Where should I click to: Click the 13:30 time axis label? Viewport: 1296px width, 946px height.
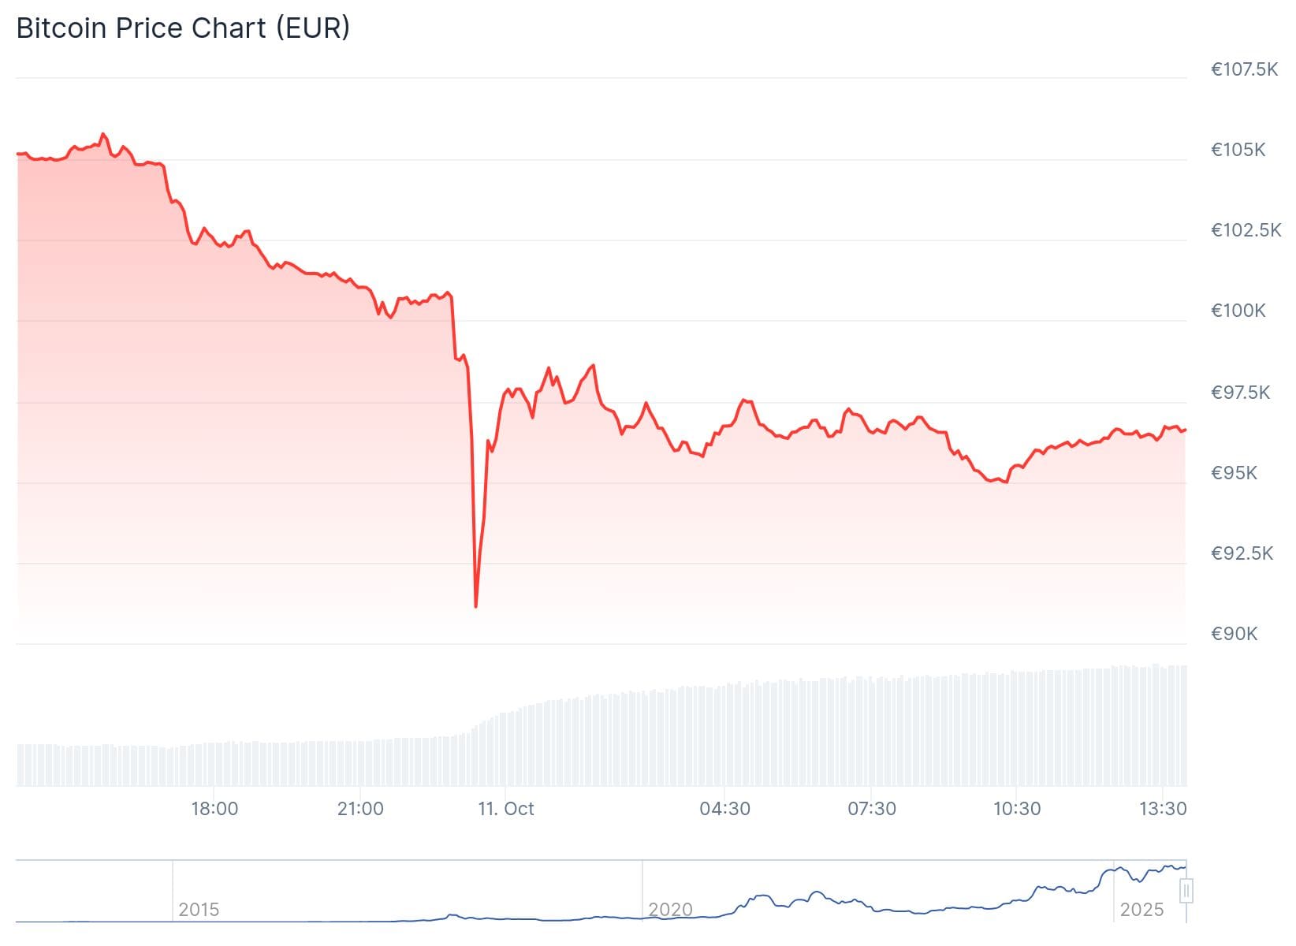pyautogui.click(x=1164, y=809)
